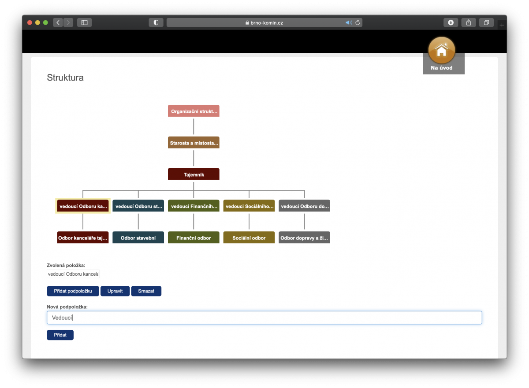The width and height of the screenshot is (529, 388).
Task: Go back with Safari's back arrow
Action: pyautogui.click(x=58, y=22)
